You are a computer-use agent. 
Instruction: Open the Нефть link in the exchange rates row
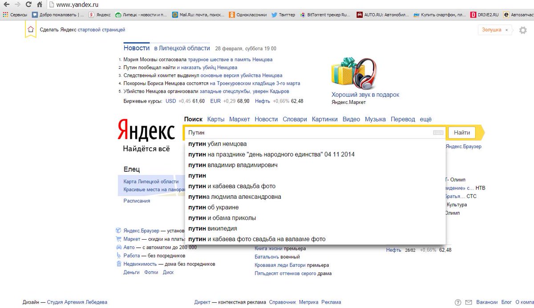[x=263, y=101]
